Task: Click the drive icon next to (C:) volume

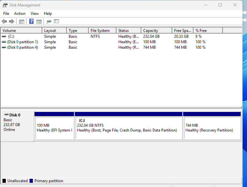Action: 4,36
